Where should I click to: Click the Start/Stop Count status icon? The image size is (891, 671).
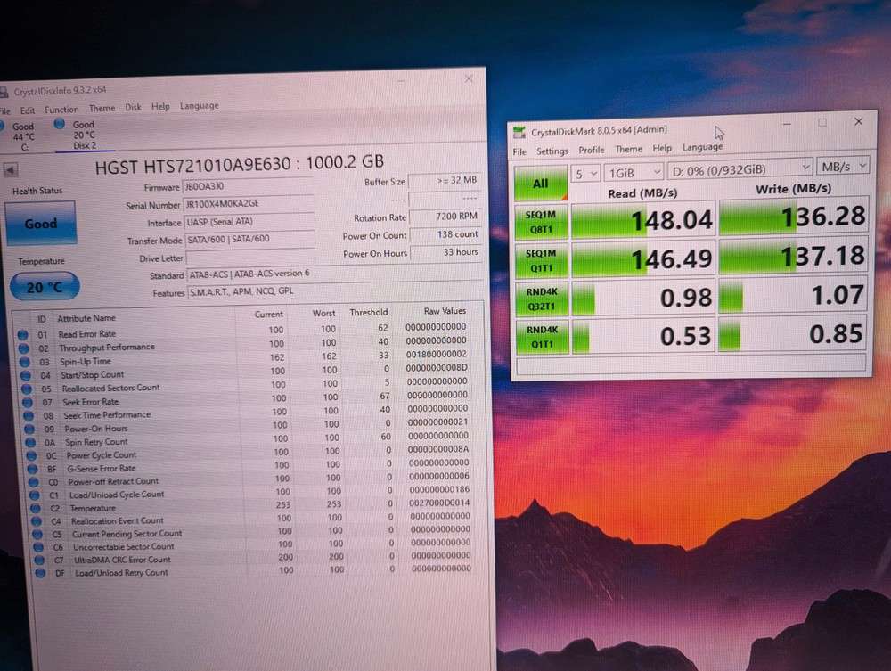26,375
